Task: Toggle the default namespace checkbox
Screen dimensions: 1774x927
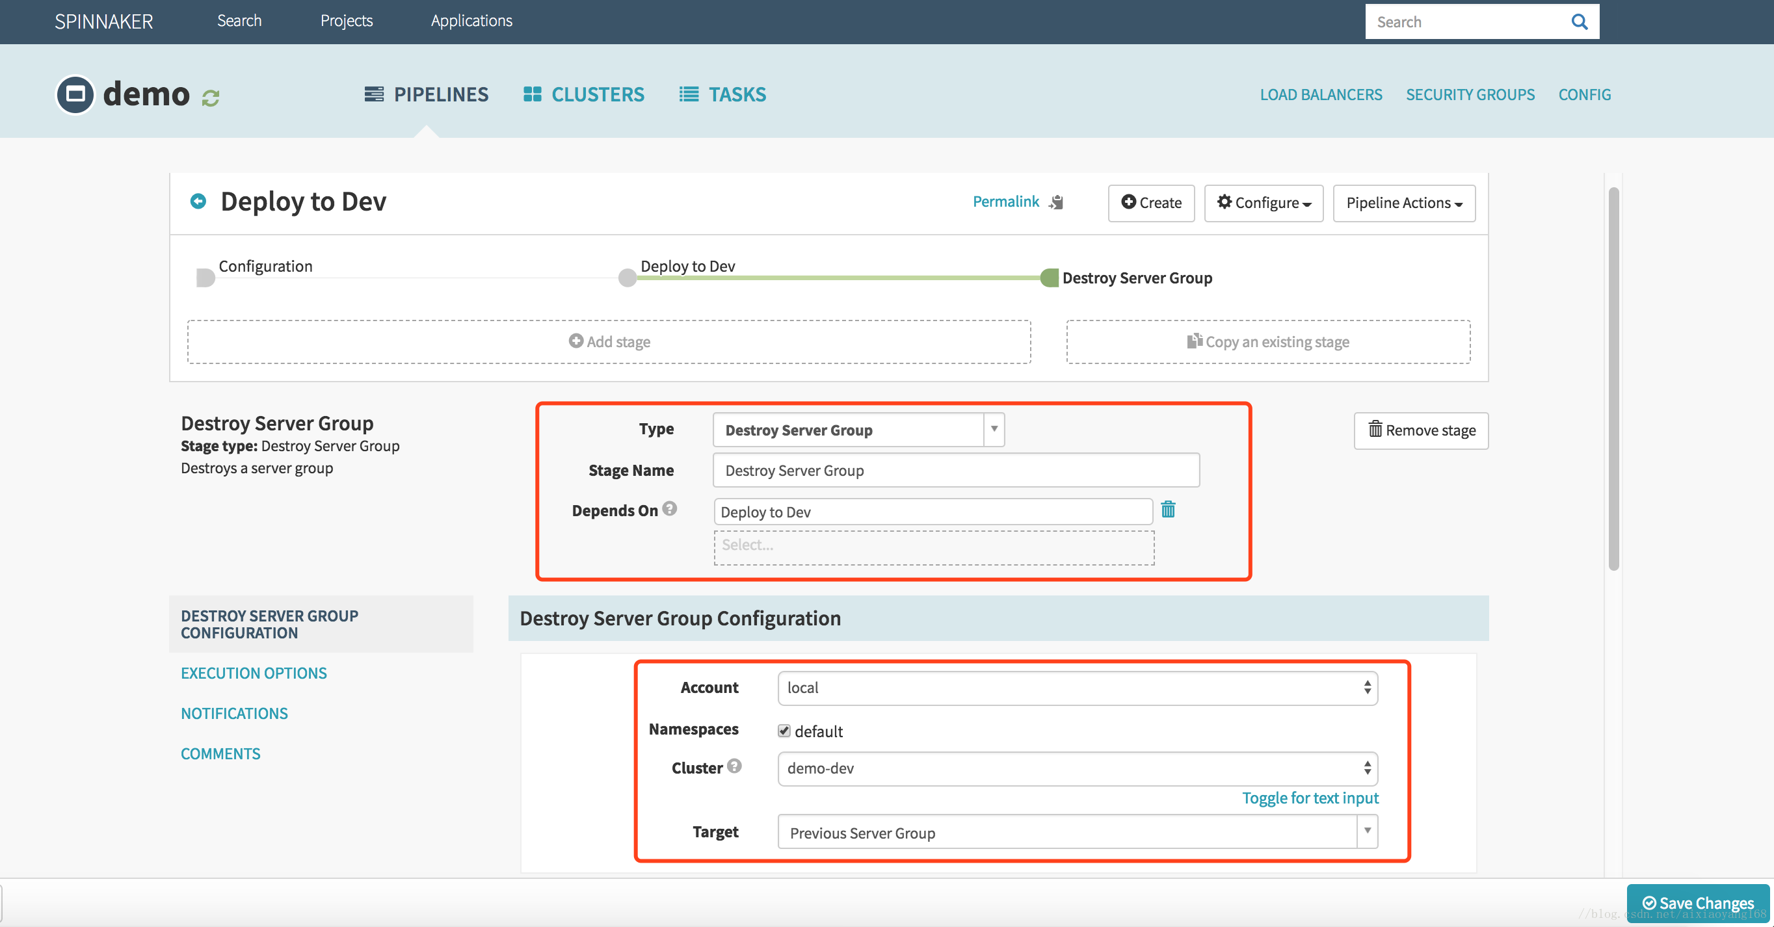Action: click(784, 731)
